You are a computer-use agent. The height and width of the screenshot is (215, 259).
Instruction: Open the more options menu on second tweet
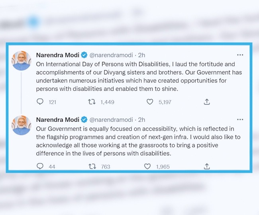[240, 119]
